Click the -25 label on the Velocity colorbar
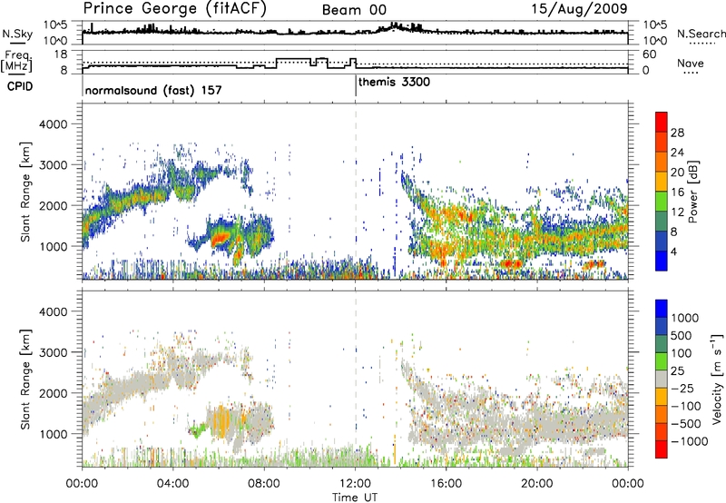The width and height of the screenshot is (726, 503). [682, 388]
